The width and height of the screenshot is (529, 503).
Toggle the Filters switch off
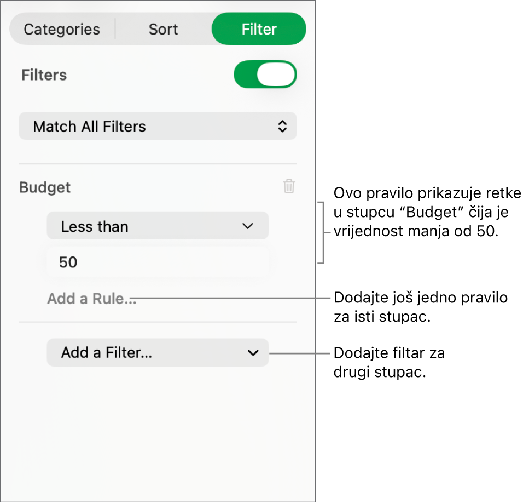pyautogui.click(x=265, y=75)
